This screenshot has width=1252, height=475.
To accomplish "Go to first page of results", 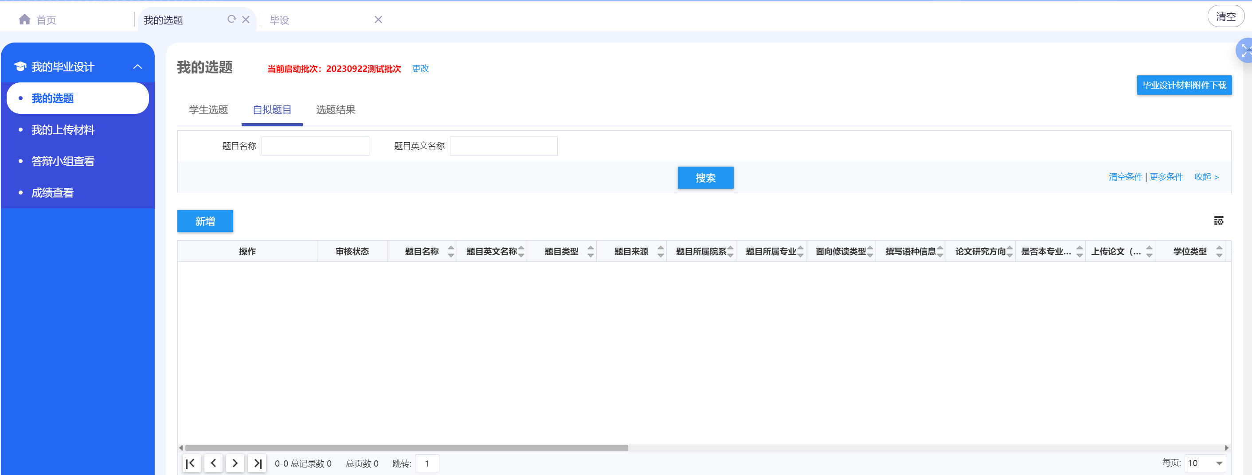I will tap(191, 463).
